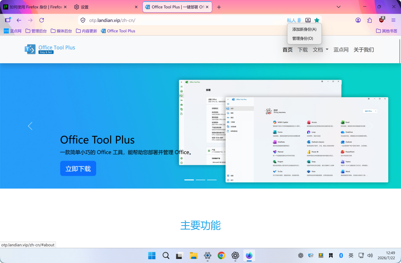Screen dimensions: 401x263
Task: Reload the current page
Action: [42, 20]
